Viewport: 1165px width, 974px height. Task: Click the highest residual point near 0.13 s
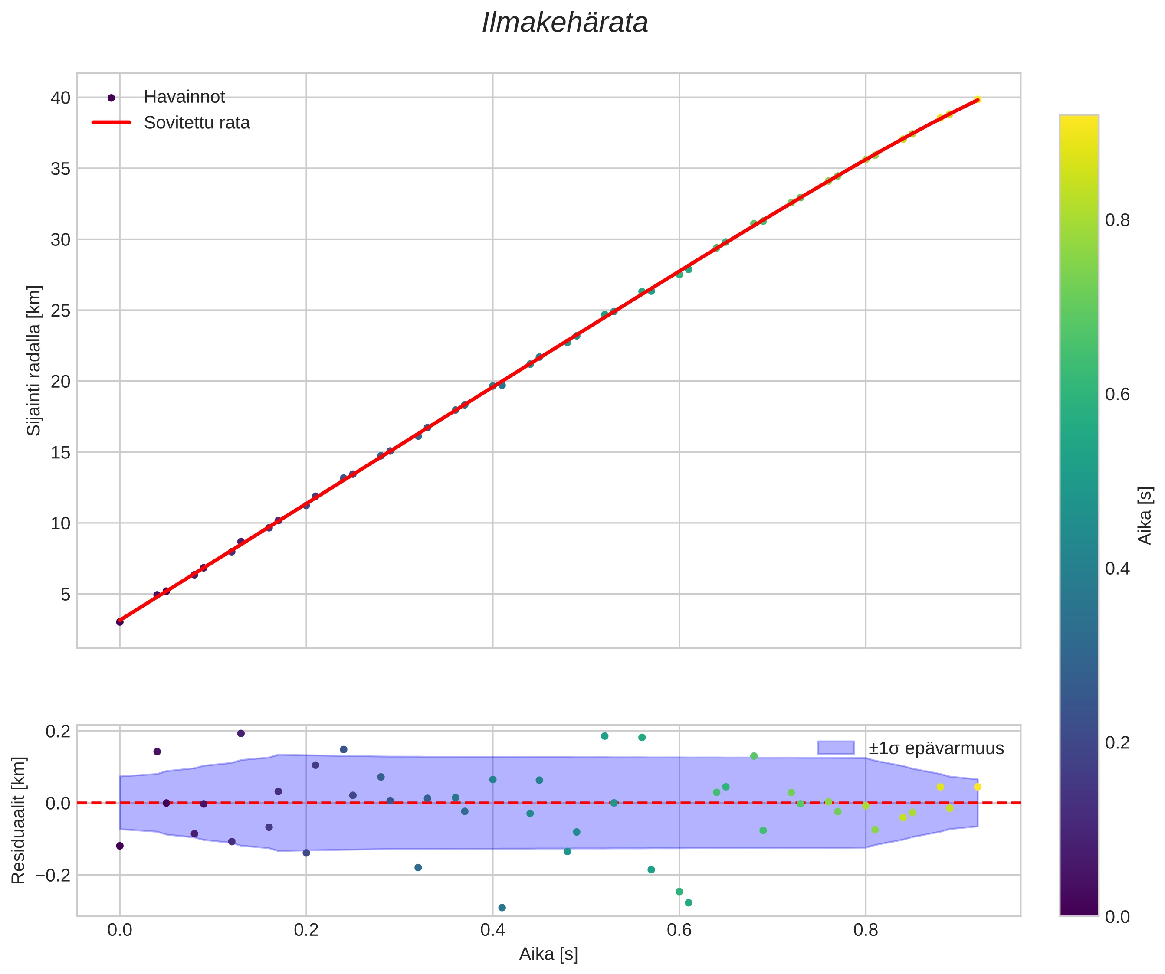[x=241, y=733]
